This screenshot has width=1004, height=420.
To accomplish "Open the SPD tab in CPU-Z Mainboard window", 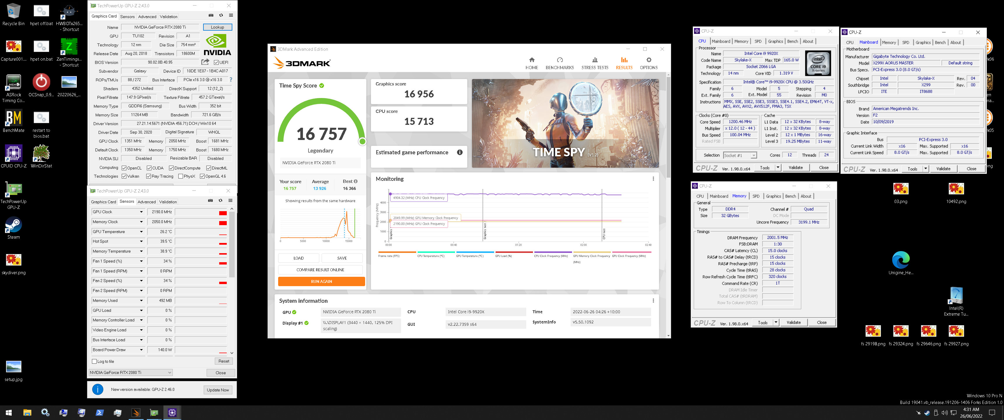I will [x=905, y=43].
